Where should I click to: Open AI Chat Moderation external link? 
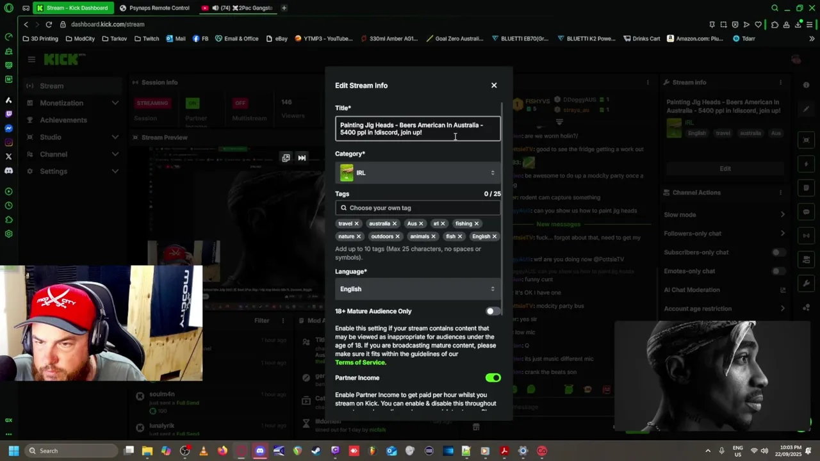(x=783, y=290)
